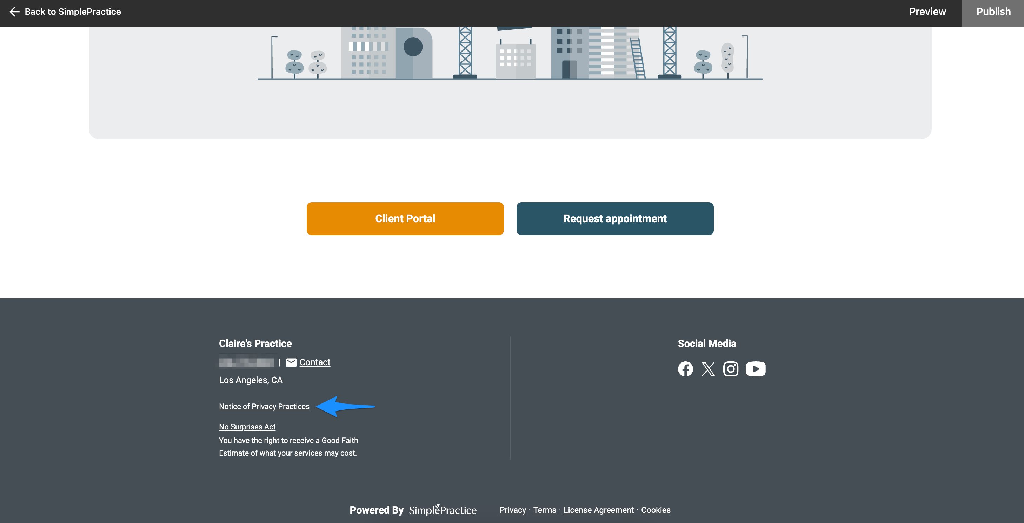
Task: Open the Client Portal
Action: click(405, 218)
